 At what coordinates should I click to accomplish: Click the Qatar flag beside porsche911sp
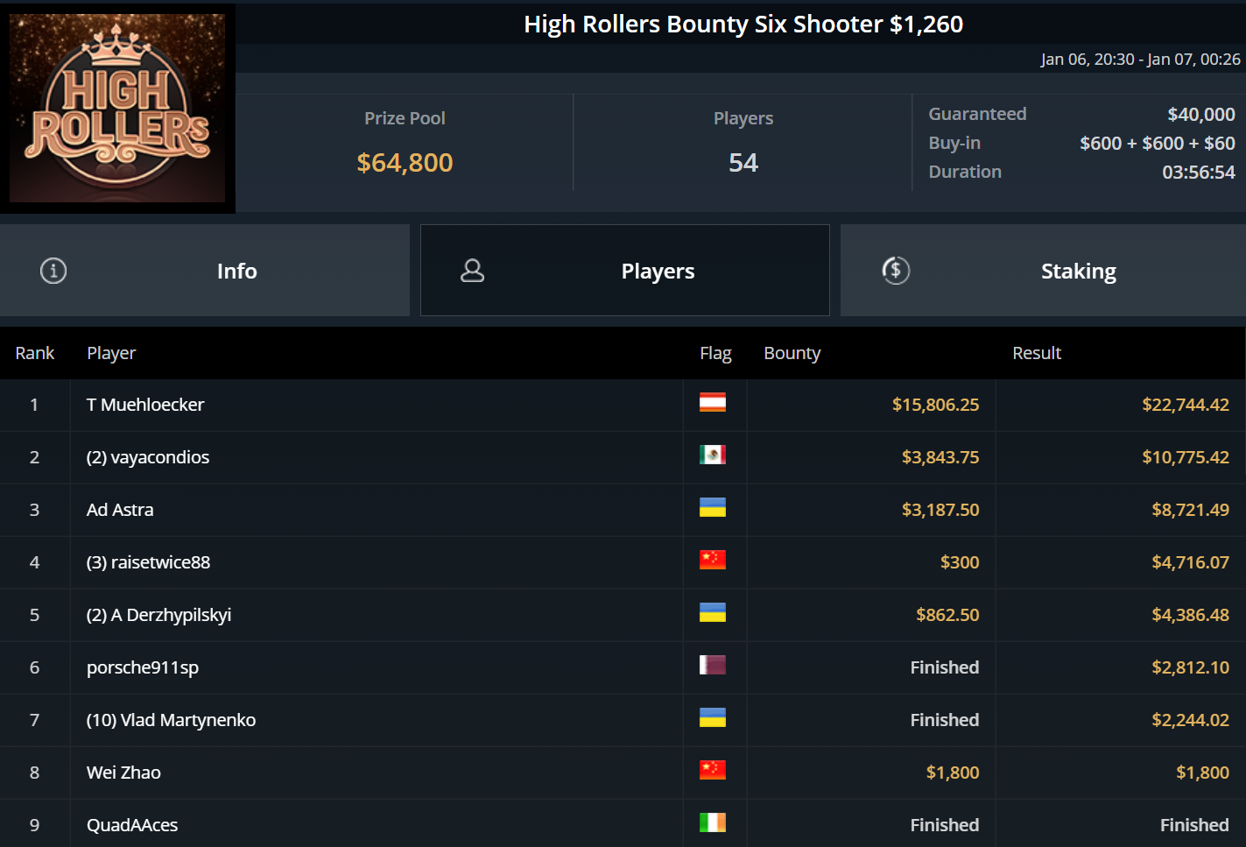pyautogui.click(x=713, y=666)
